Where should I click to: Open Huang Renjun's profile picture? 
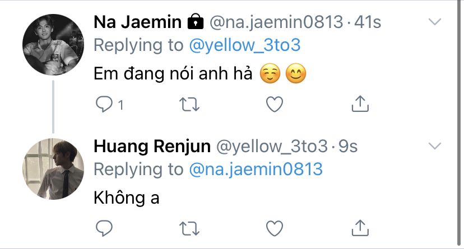pos(53,169)
